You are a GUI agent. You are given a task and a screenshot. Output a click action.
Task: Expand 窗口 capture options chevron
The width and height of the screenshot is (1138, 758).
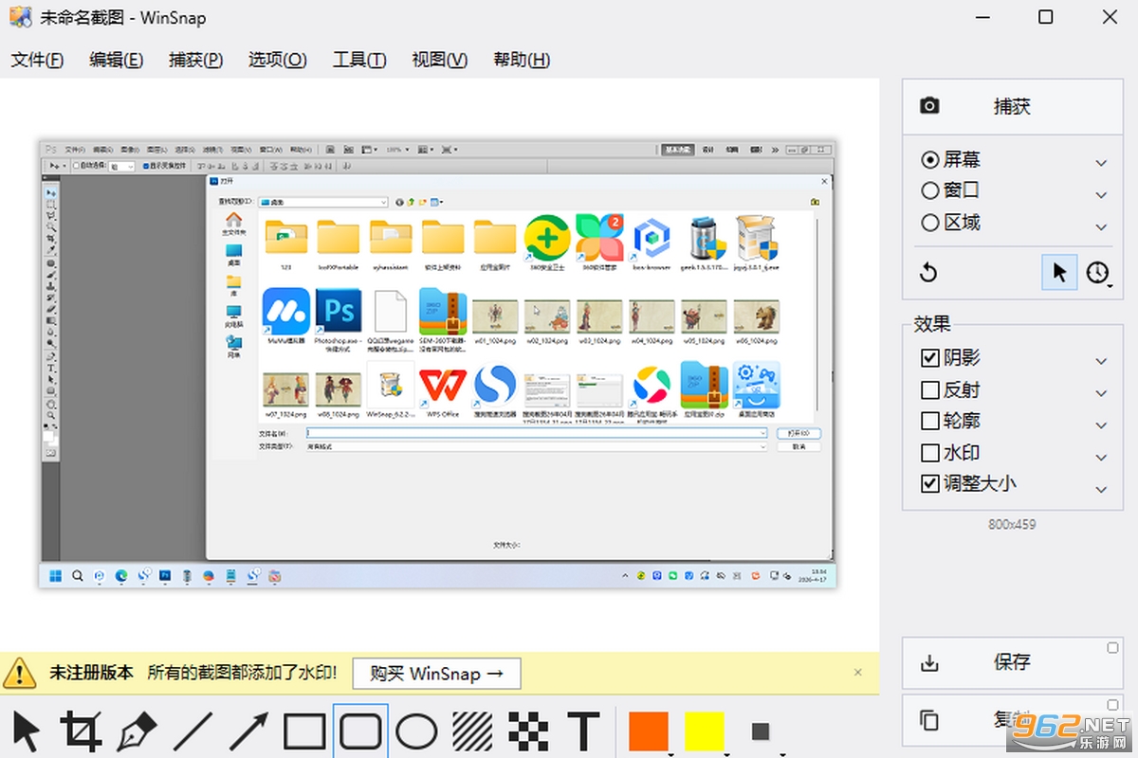(1101, 194)
